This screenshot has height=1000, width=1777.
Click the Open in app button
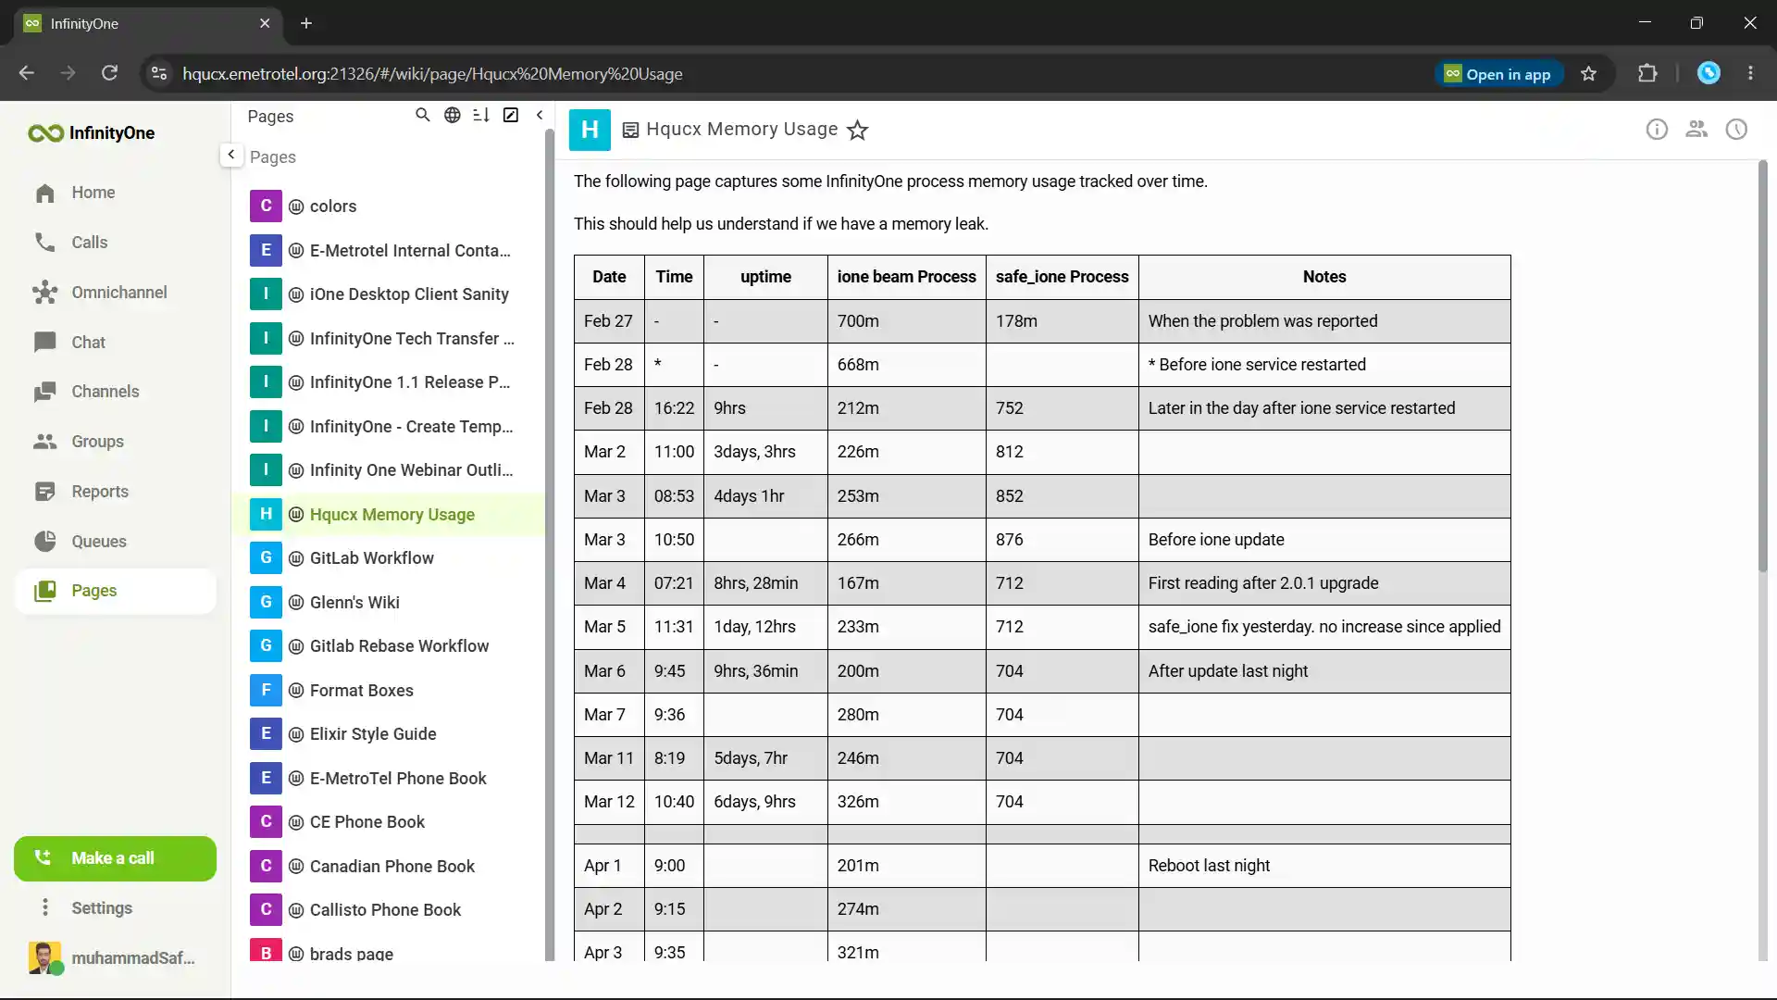pyautogui.click(x=1498, y=74)
